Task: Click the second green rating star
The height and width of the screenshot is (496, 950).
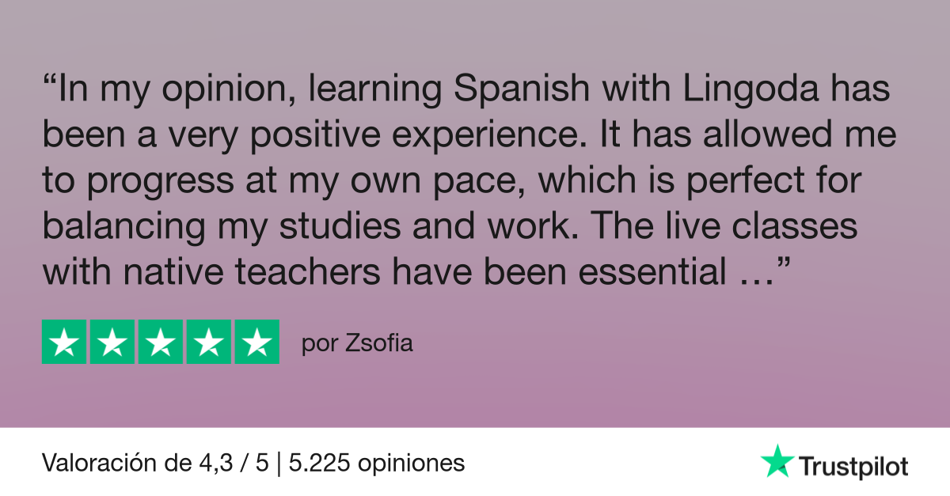Action: (112, 342)
